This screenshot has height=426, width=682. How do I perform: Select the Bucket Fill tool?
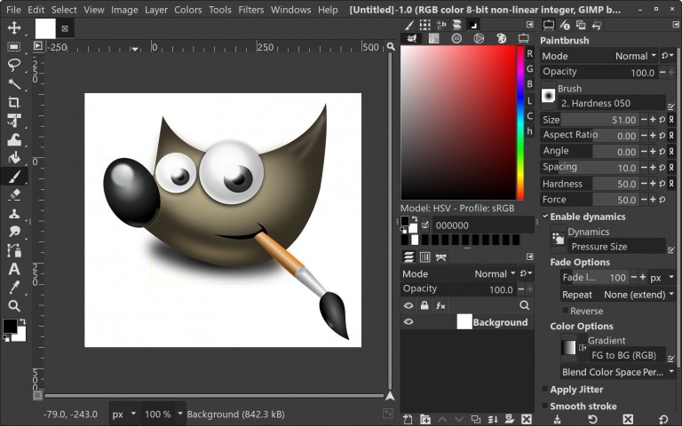pos(14,158)
